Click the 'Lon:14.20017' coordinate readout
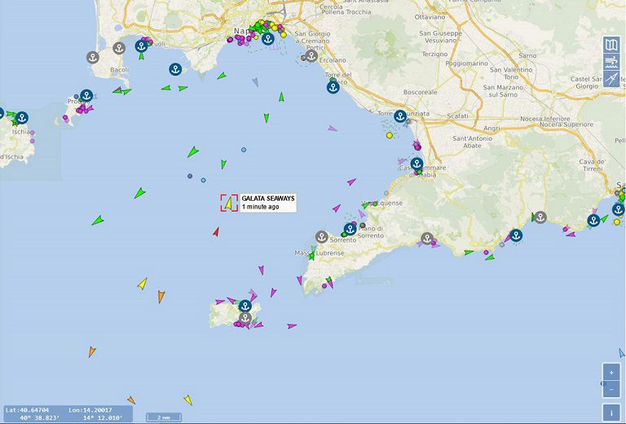626x424 pixels. (90, 410)
